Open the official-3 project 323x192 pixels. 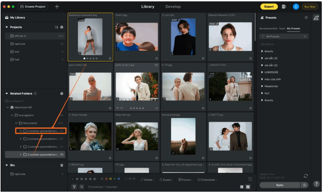coord(35,36)
